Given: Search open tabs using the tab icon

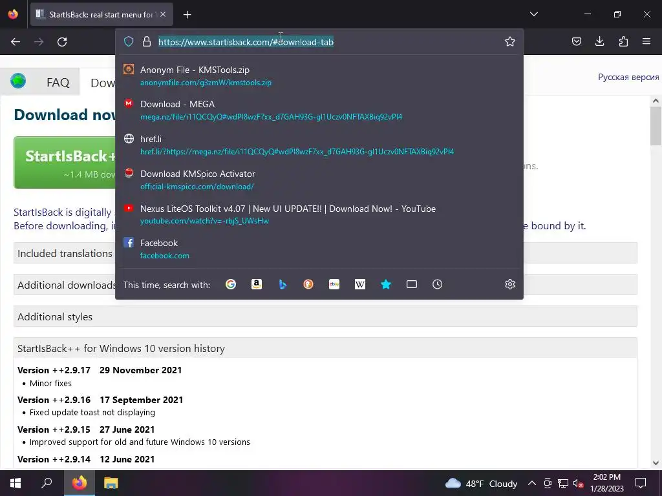Looking at the screenshot, I should click(412, 284).
